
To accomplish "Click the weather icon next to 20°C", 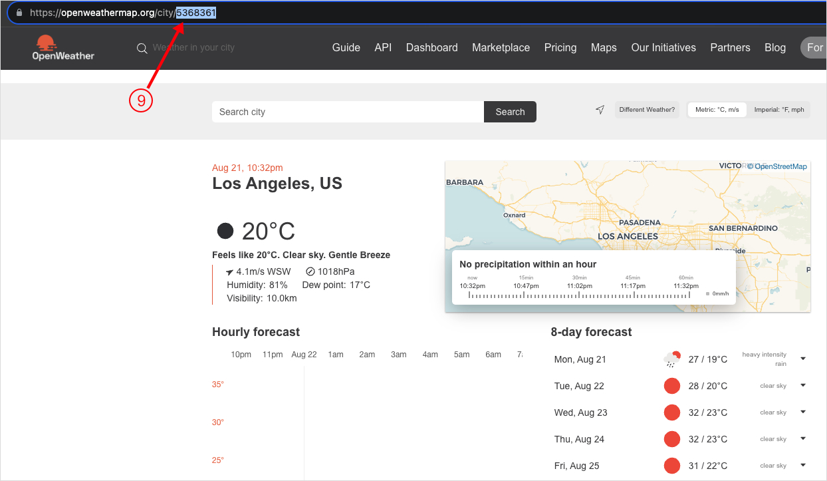I will click(225, 231).
